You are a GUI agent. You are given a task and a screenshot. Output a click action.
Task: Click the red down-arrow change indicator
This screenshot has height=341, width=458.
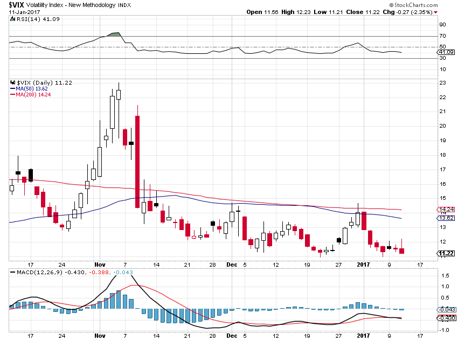[435, 12]
